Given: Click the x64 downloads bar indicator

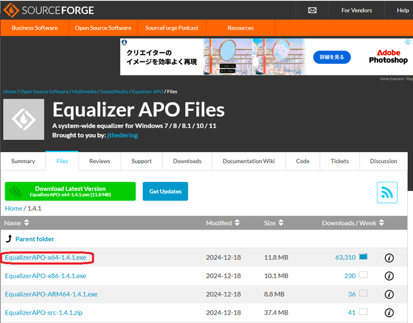Looking at the screenshot, I should coord(363,257).
